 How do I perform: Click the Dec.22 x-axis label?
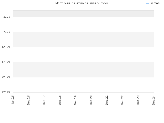coord(122,100)
